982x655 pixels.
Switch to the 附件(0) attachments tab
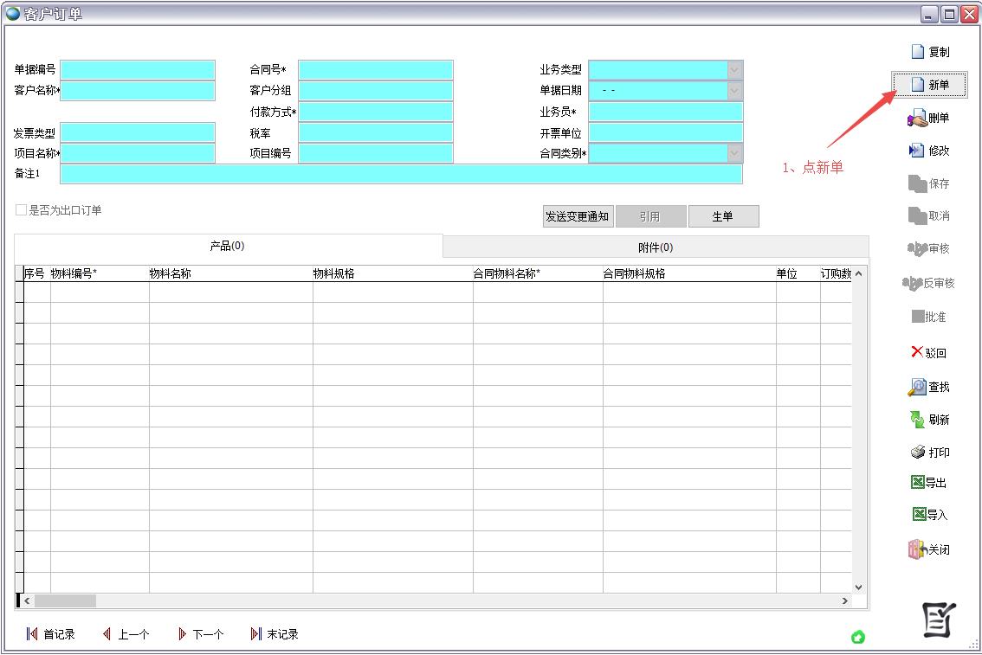(x=656, y=247)
